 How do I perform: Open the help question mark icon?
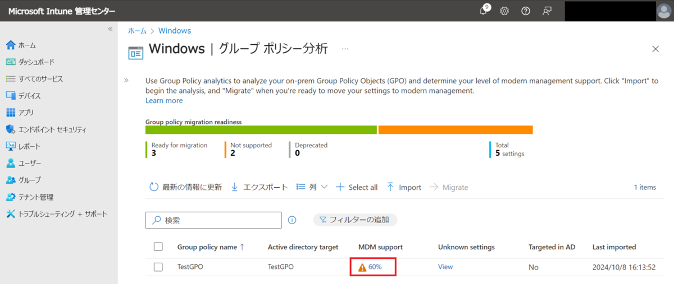pos(526,11)
